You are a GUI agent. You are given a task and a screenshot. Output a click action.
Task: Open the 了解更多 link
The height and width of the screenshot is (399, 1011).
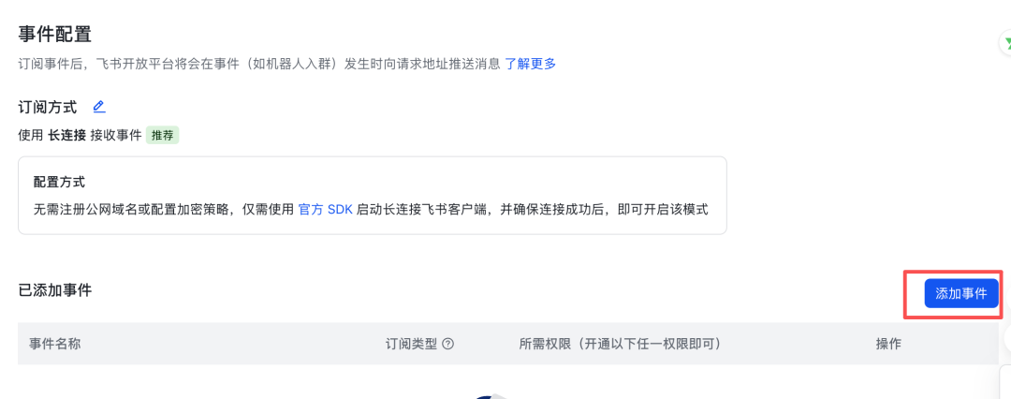(530, 64)
